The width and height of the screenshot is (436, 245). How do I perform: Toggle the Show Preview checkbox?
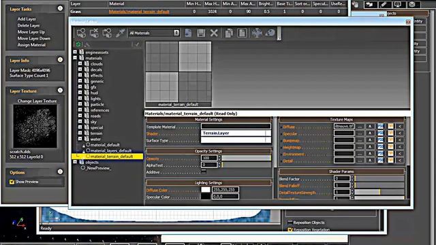coord(12,182)
